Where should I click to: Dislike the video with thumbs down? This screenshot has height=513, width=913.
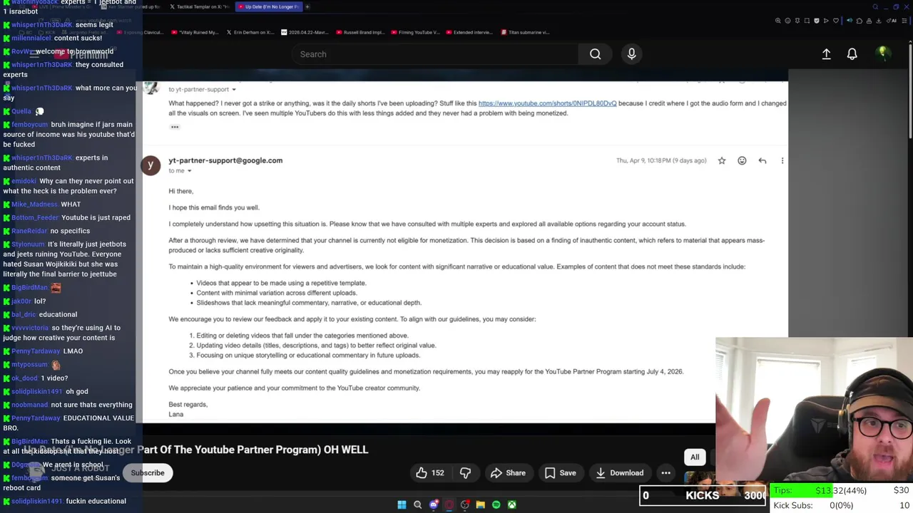tap(465, 472)
